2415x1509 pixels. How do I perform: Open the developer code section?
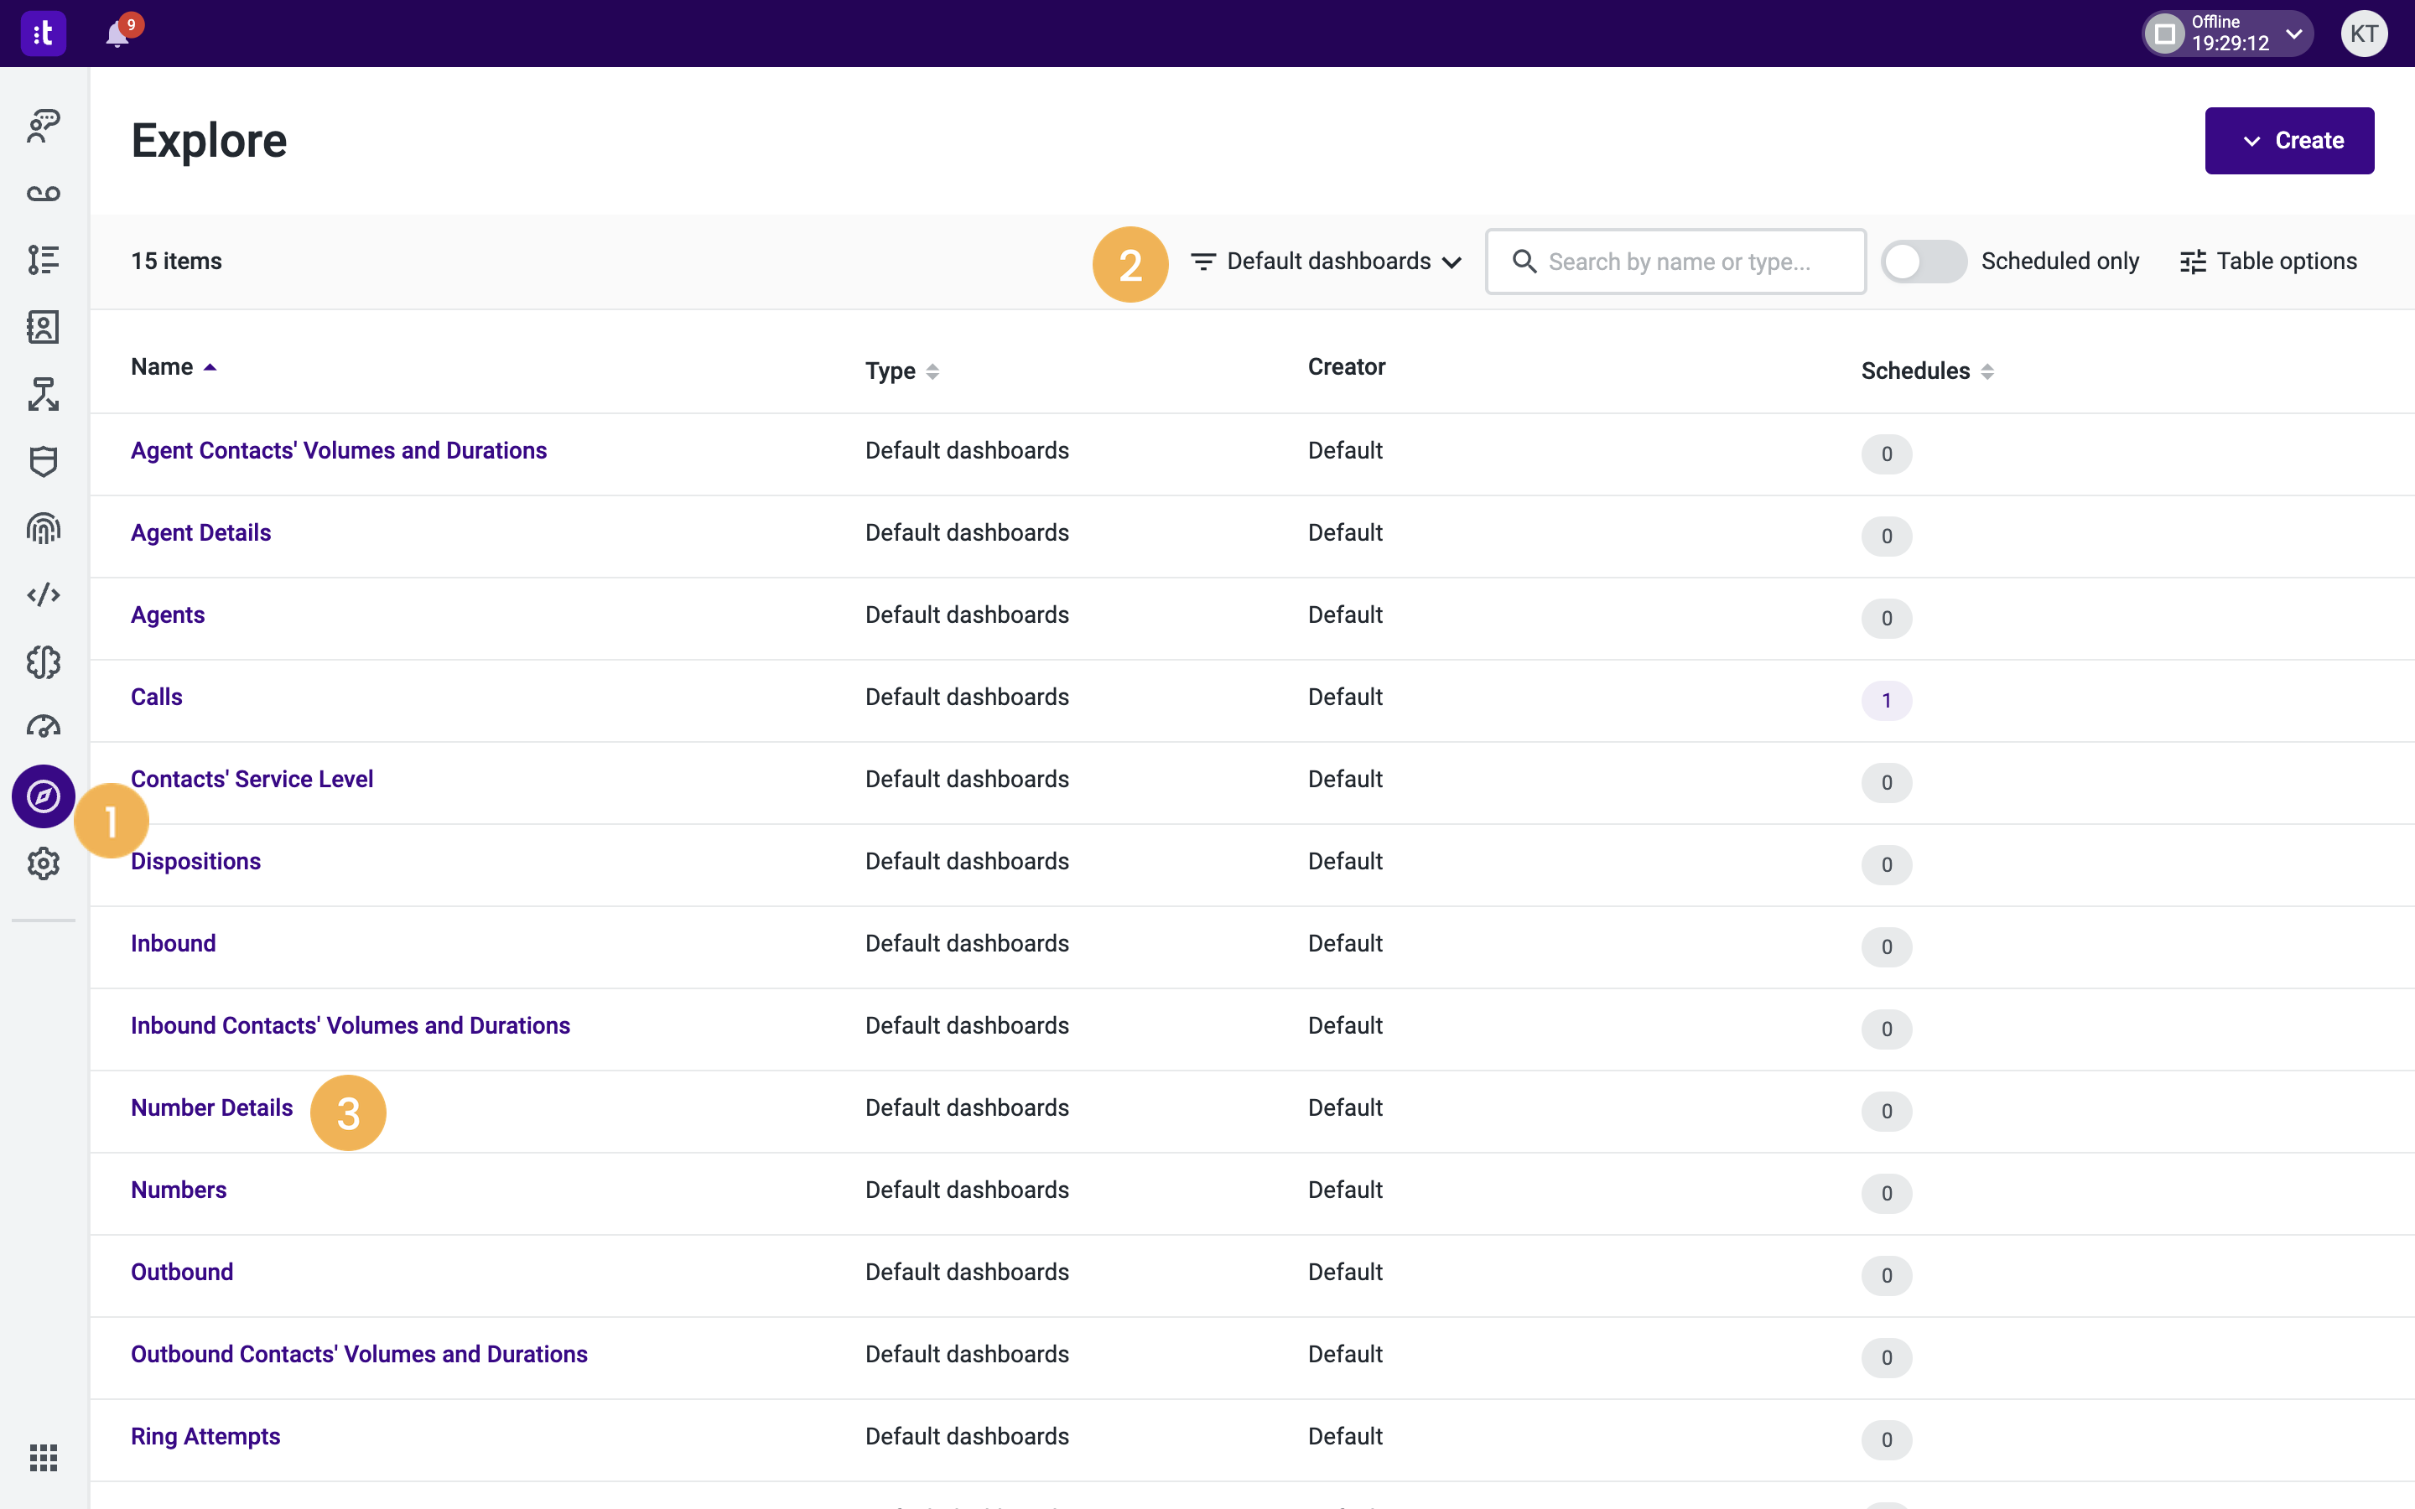coord(43,594)
